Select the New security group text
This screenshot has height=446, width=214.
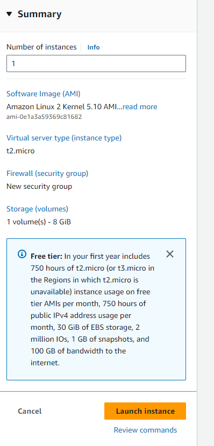pos(39,186)
